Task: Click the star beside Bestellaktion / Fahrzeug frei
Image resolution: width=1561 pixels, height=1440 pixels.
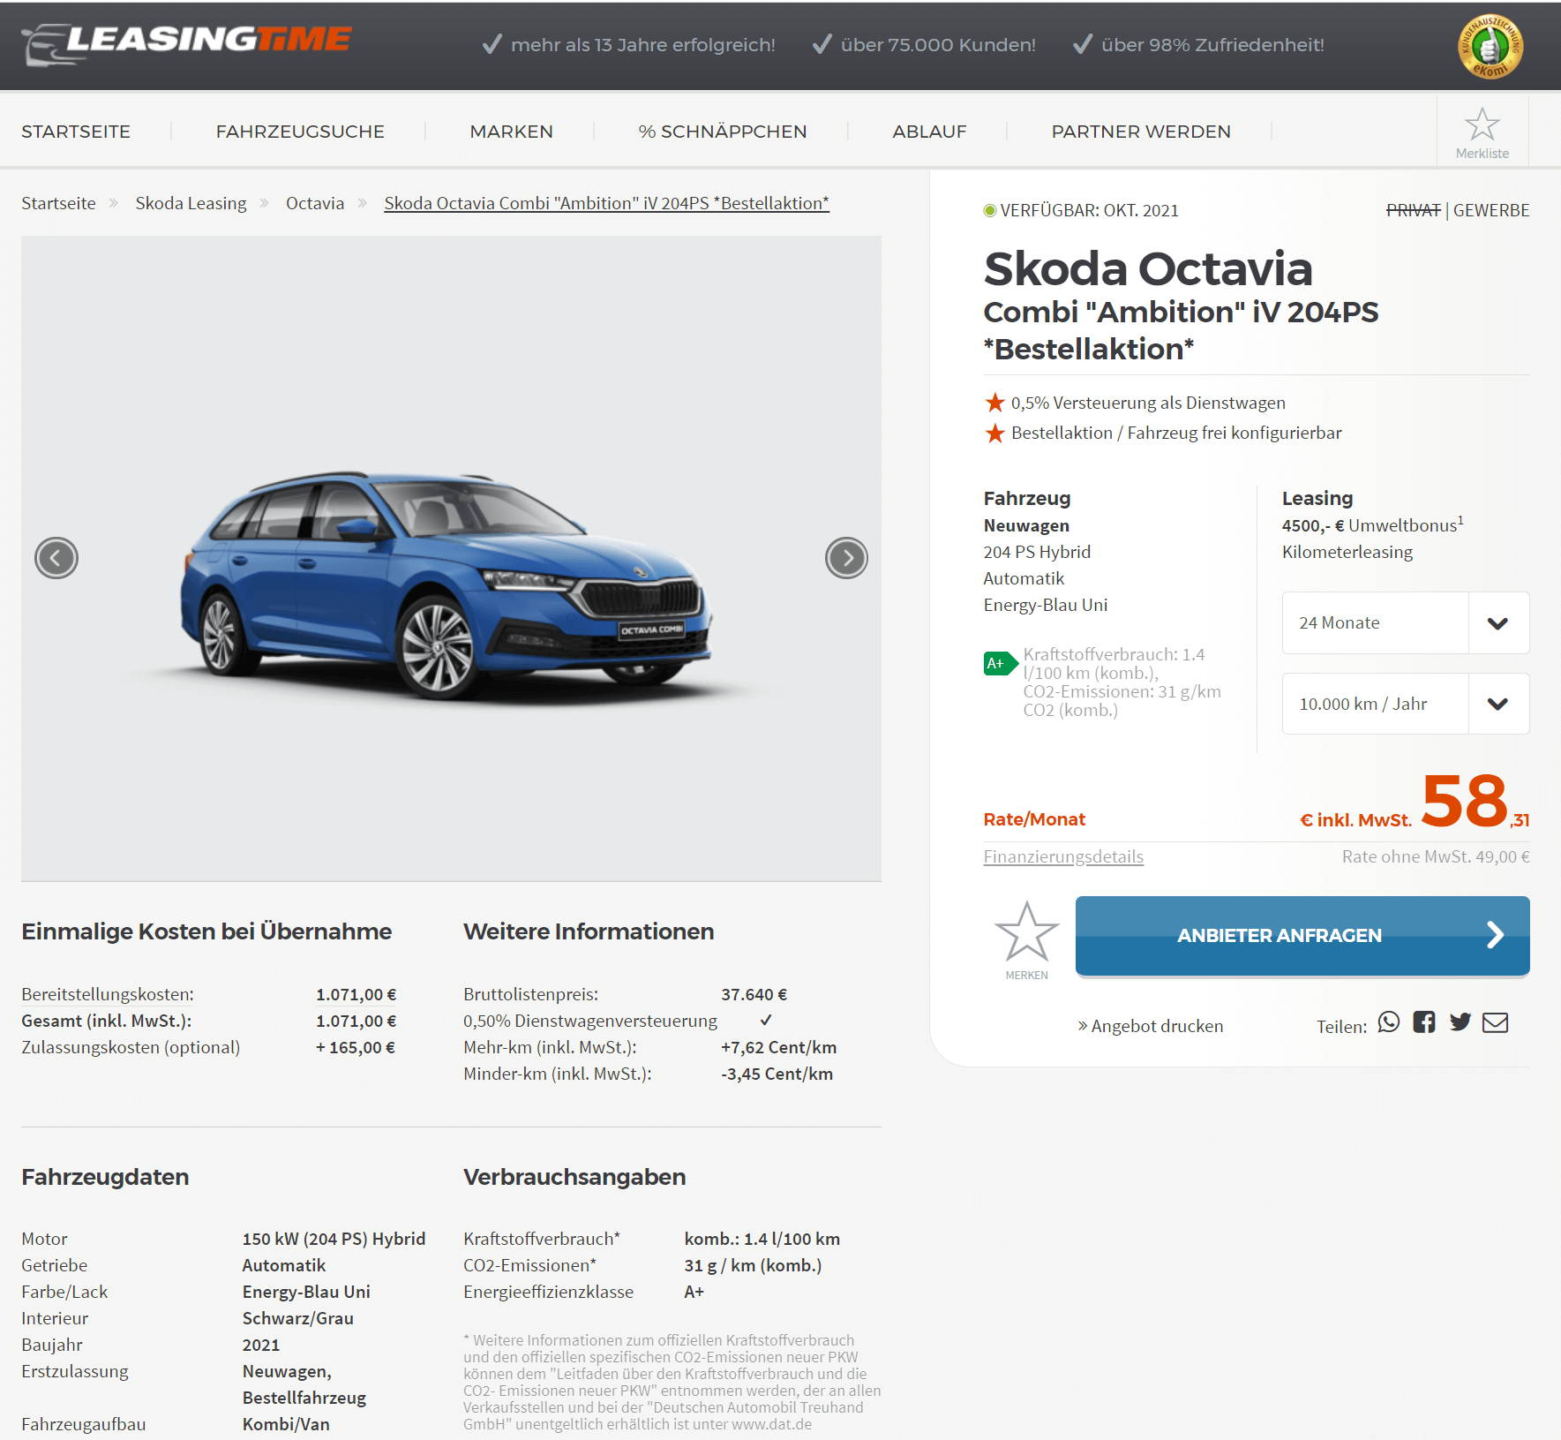Action: (x=994, y=433)
